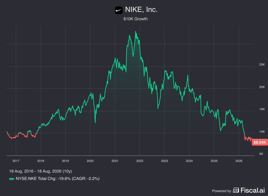
Task: Click the 25K y-axis label
Action: tap(262, 64)
